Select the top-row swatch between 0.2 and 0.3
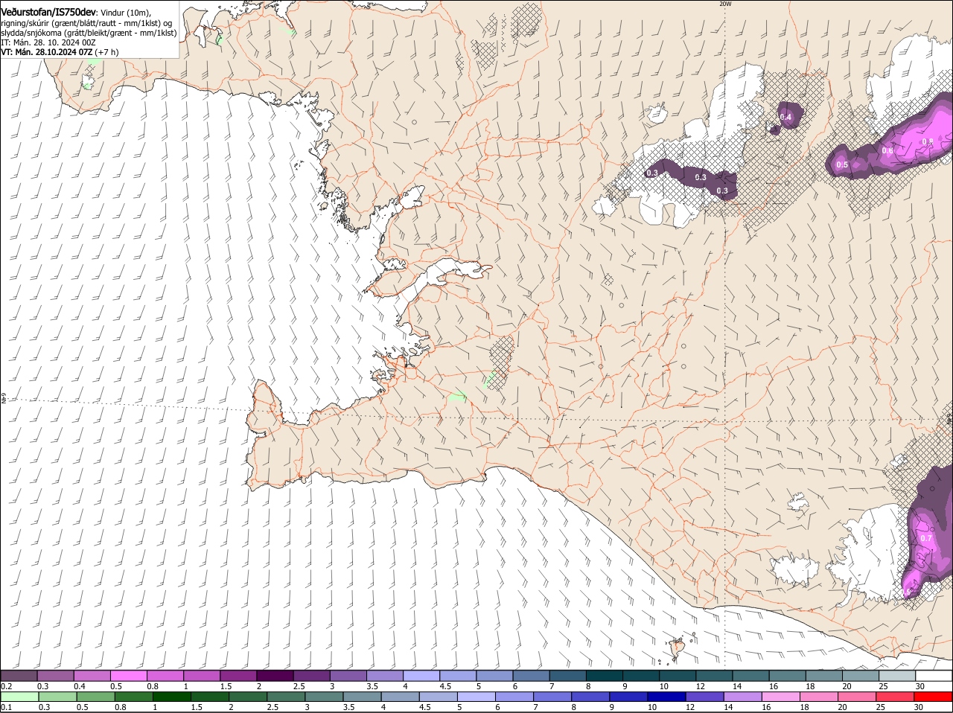Image resolution: width=953 pixels, height=713 pixels. point(19,675)
